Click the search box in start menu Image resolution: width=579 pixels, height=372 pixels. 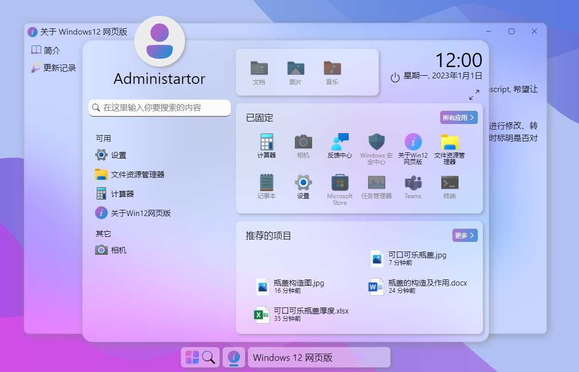[160, 108]
